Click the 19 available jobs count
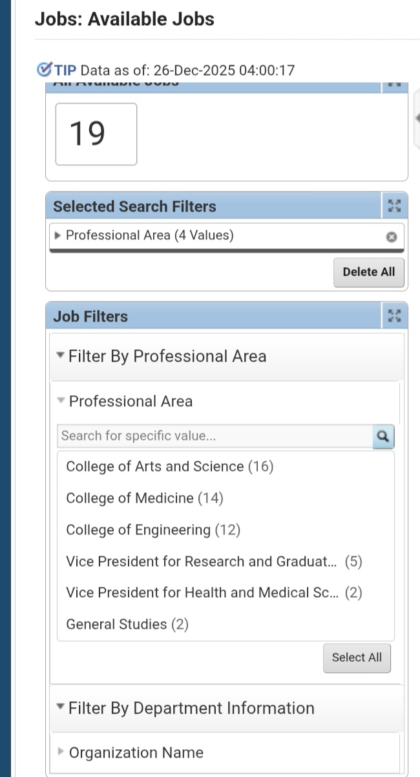 click(x=96, y=134)
